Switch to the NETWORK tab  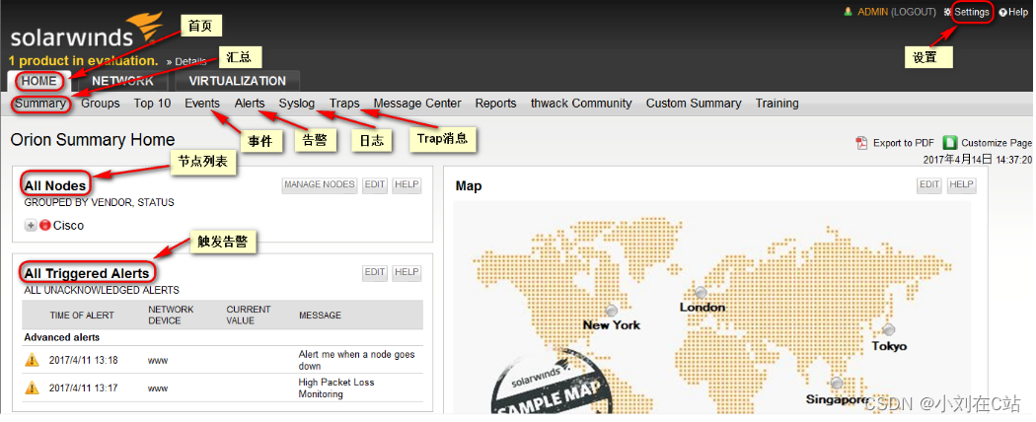tap(122, 81)
